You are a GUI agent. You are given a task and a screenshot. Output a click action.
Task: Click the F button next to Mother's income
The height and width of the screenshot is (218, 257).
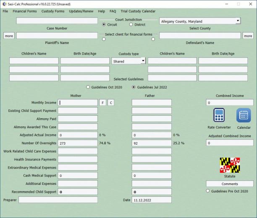click(102, 103)
